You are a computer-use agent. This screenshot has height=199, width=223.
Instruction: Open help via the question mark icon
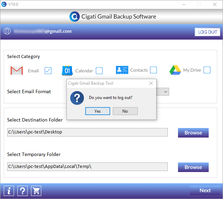(23, 191)
